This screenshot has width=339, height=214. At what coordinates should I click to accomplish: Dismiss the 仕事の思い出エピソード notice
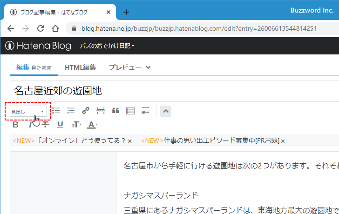tap(283, 141)
